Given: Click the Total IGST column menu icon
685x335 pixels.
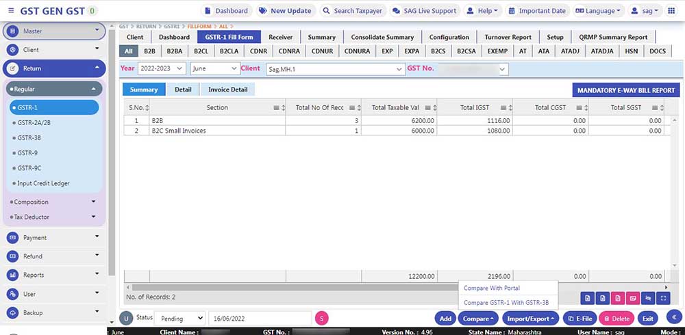Looking at the screenshot, I should (x=501, y=108).
